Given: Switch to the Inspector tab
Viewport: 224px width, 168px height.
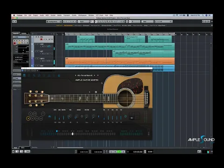Looking at the screenshot, I should [16, 33].
